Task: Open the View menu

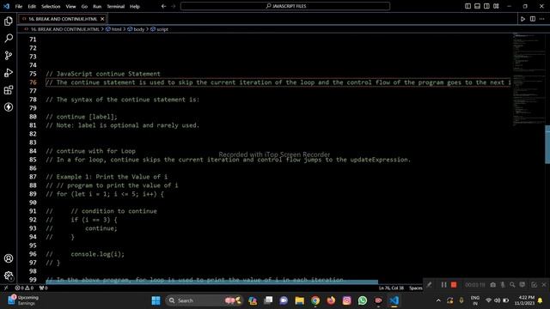Action: pos(70,6)
